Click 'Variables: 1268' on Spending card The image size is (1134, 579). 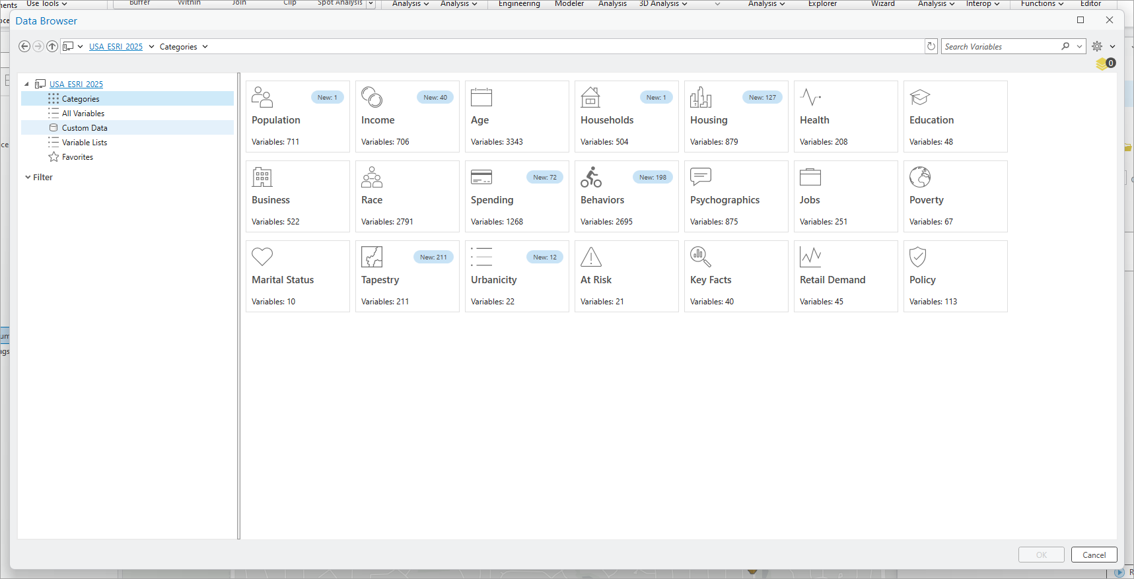[497, 222]
